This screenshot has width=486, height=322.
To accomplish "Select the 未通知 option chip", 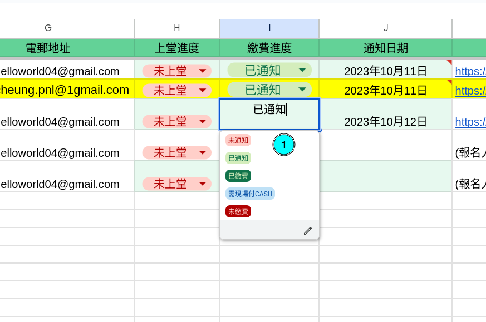I will tap(238, 140).
